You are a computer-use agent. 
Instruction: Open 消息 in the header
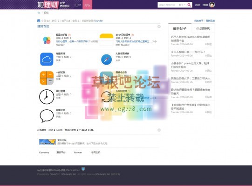point(198,5)
